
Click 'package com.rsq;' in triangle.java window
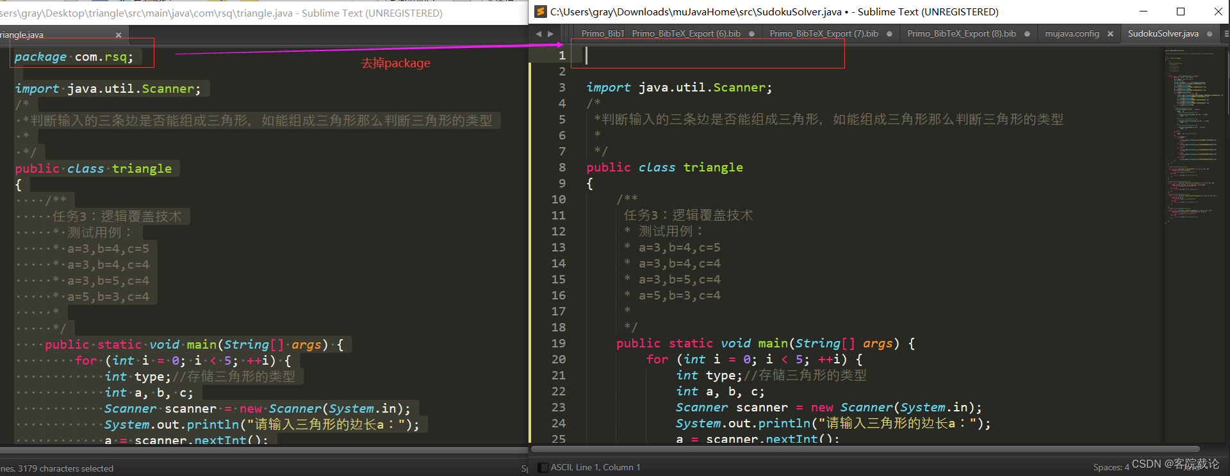(74, 57)
